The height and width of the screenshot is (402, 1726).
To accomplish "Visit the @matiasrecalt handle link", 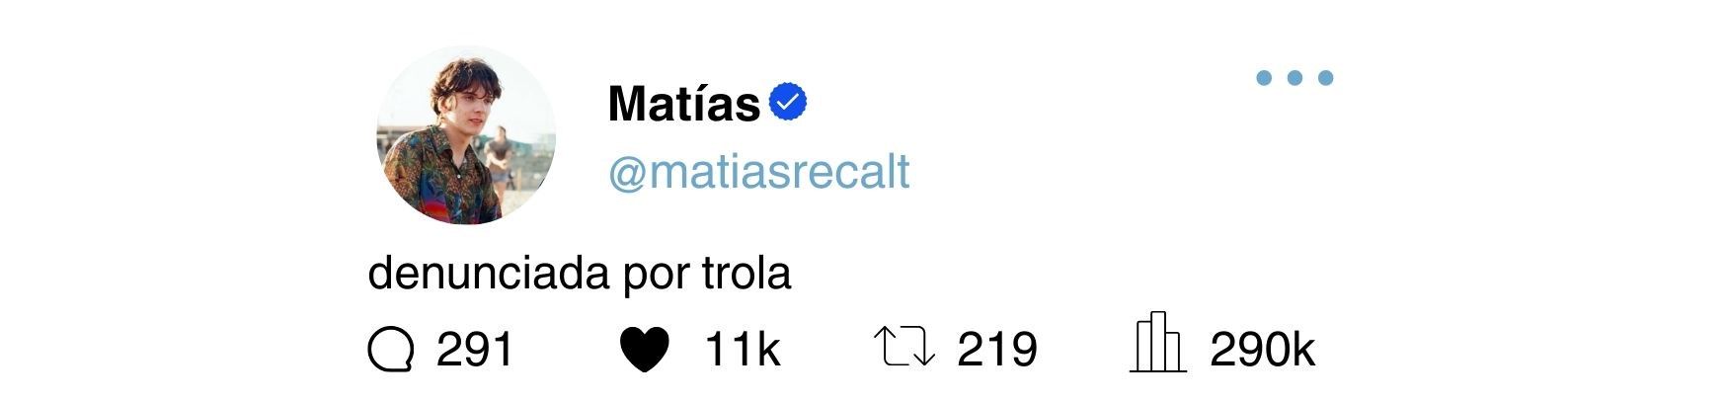I will click(758, 172).
